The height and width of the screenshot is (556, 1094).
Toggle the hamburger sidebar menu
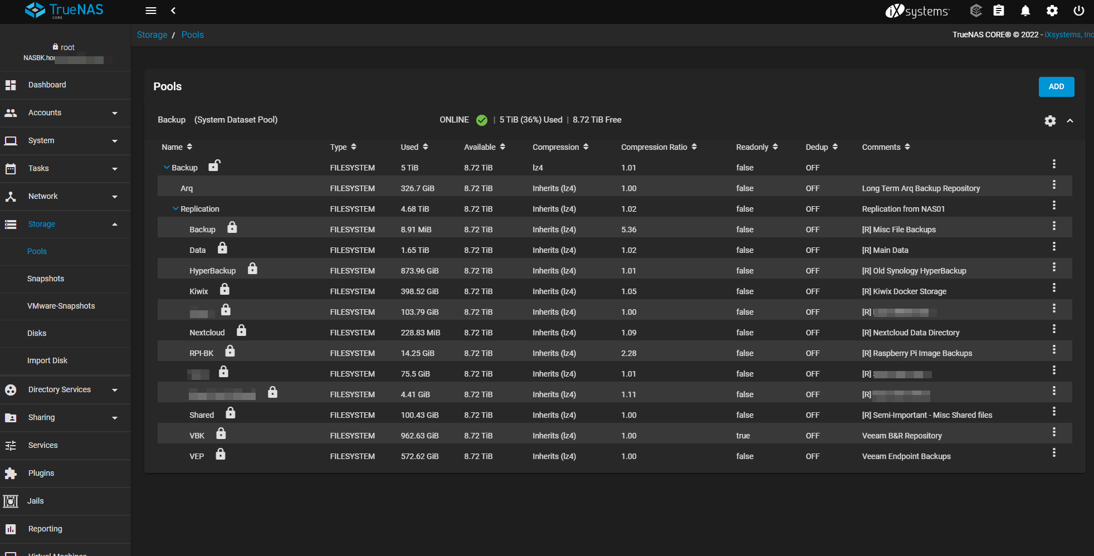click(151, 11)
